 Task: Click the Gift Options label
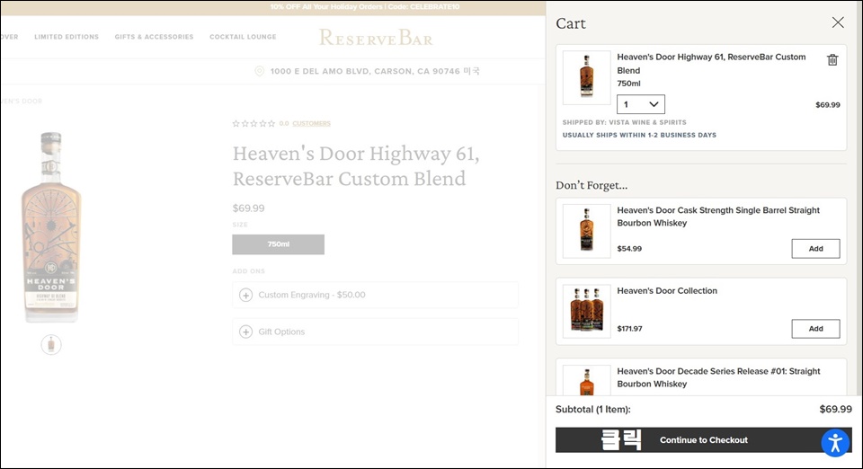281,332
